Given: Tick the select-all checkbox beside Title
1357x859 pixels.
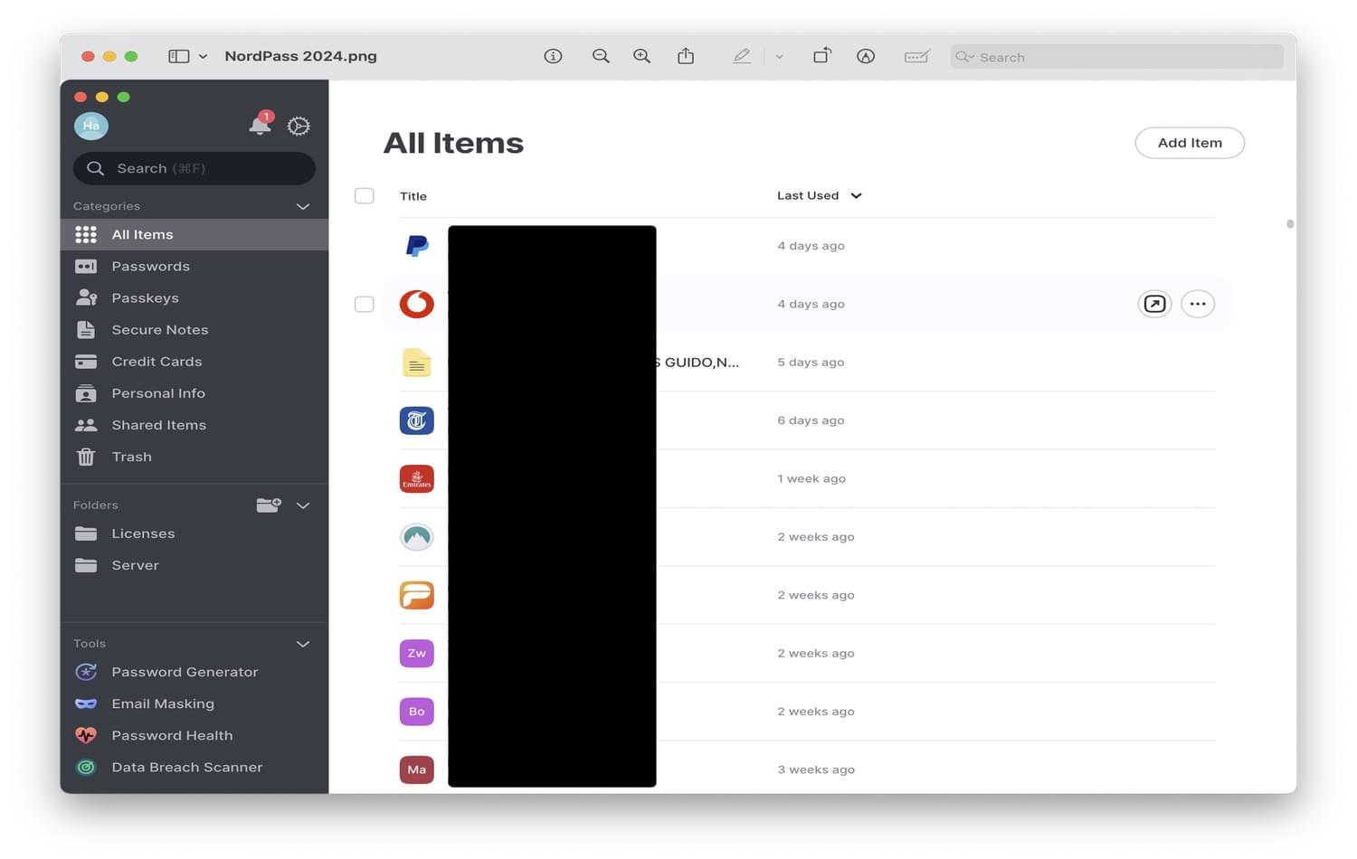Looking at the screenshot, I should point(365,195).
